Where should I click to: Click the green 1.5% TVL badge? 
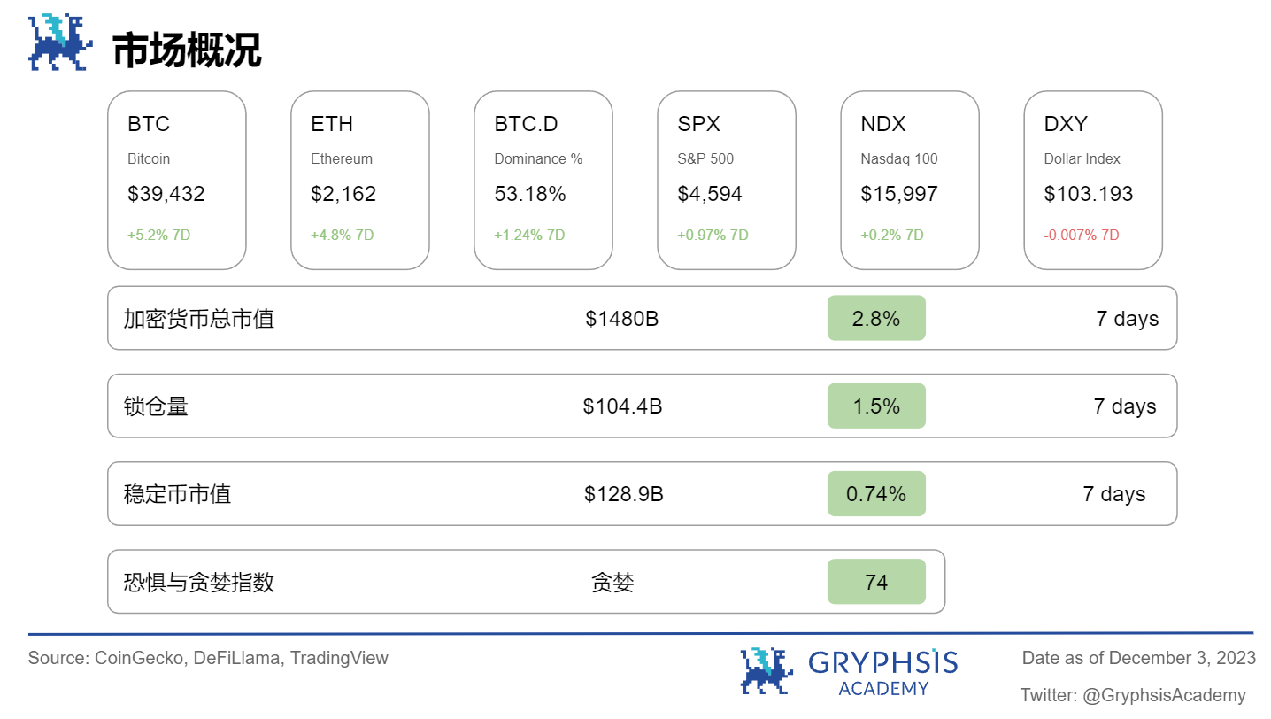(x=876, y=406)
